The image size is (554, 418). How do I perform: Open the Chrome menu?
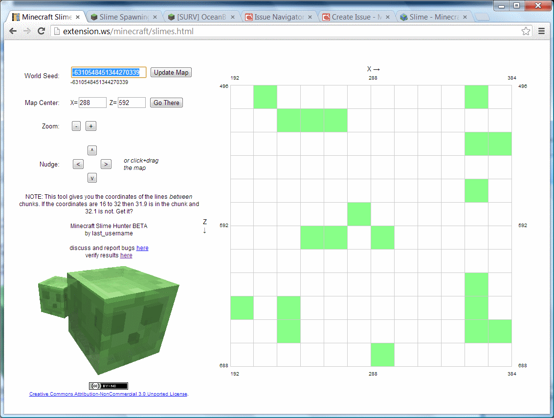pyautogui.click(x=541, y=31)
